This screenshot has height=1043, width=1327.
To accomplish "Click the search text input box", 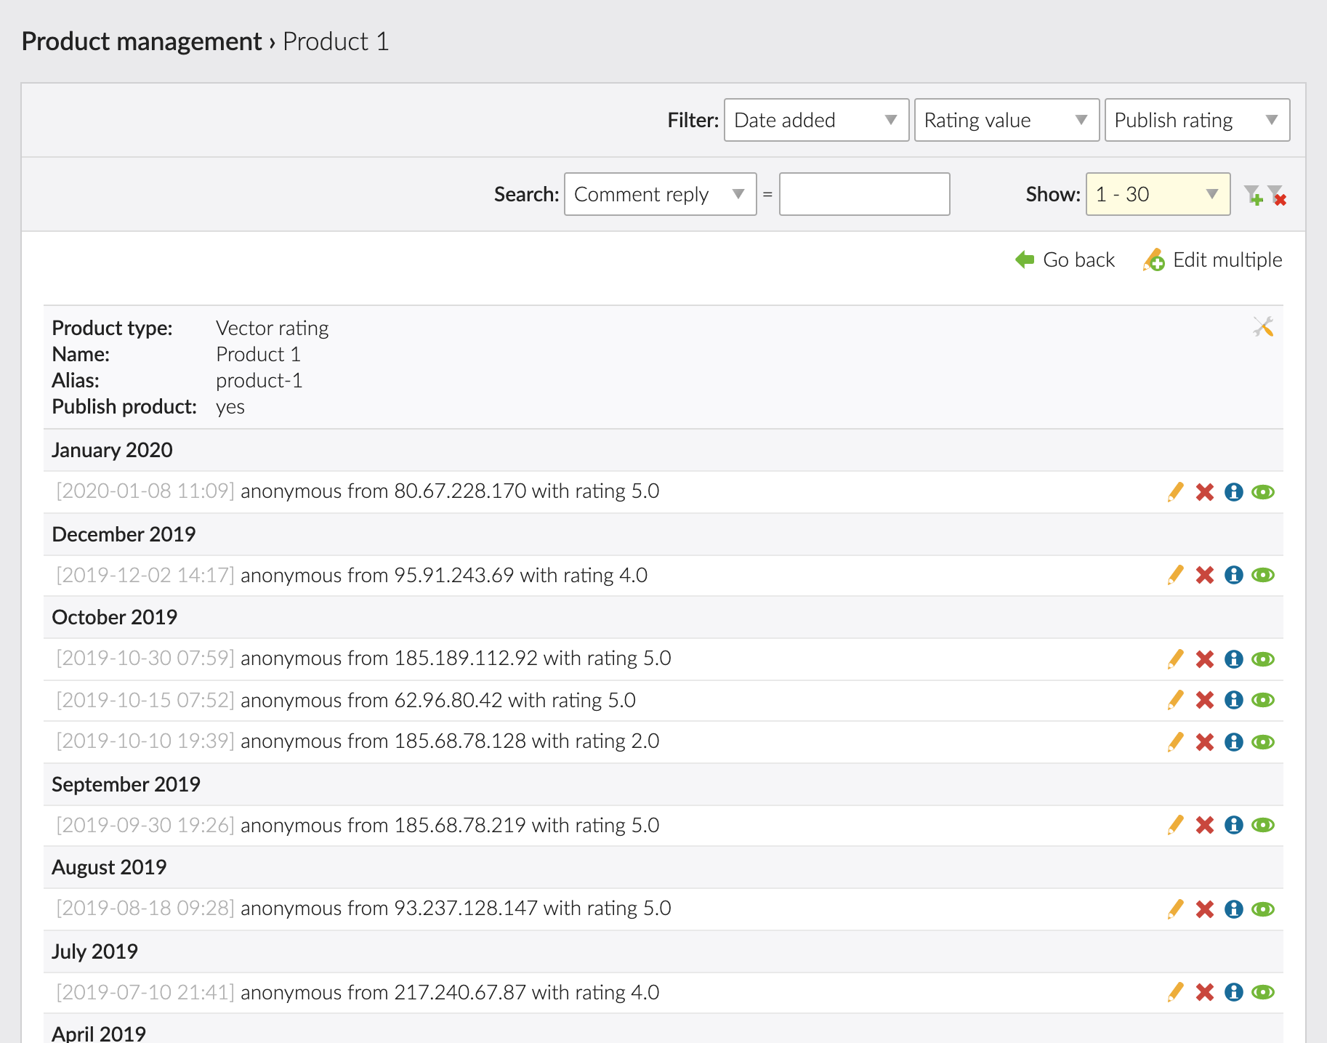I will click(864, 194).
